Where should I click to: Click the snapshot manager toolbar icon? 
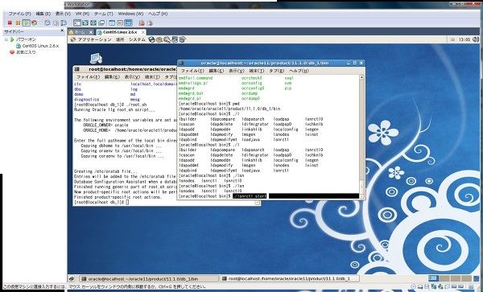(64, 23)
